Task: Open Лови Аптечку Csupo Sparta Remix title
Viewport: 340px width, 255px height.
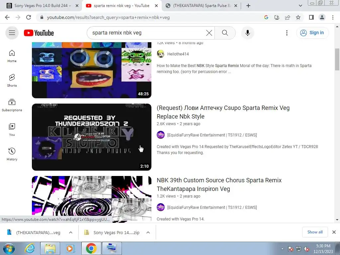Action: [x=223, y=112]
